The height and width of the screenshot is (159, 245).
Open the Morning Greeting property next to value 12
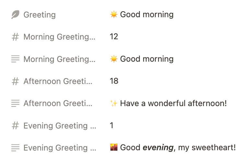(x=59, y=37)
